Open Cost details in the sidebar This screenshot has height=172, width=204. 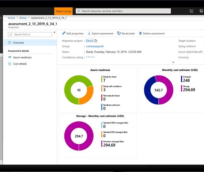(20, 64)
